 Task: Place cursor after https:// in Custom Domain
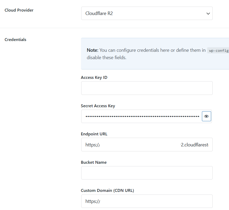pyautogui.click(x=100, y=202)
